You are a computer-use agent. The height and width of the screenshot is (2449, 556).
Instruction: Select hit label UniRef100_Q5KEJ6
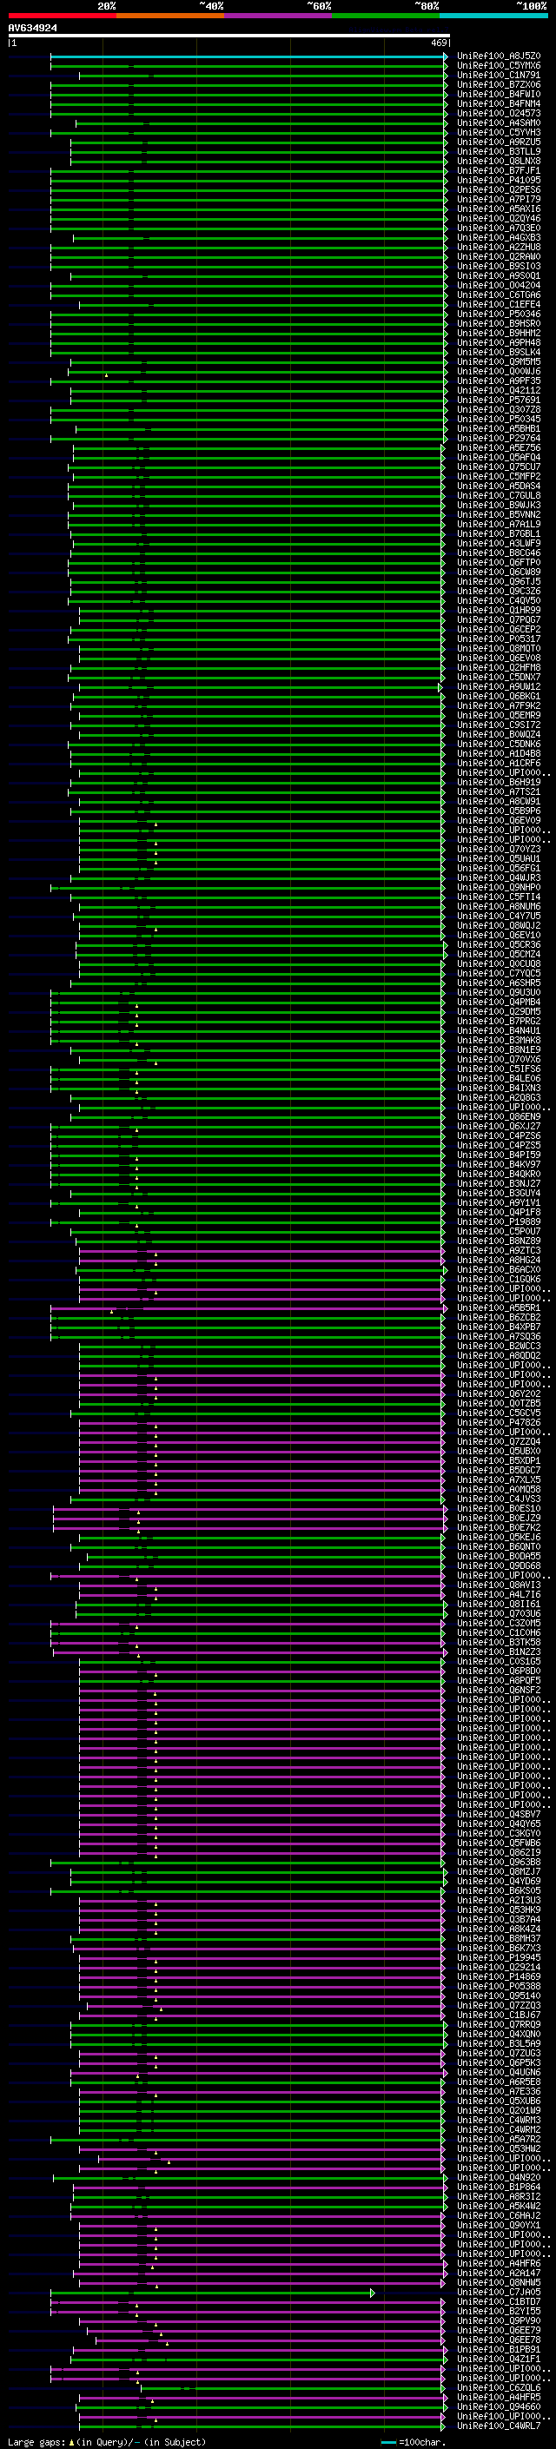[498, 1536]
